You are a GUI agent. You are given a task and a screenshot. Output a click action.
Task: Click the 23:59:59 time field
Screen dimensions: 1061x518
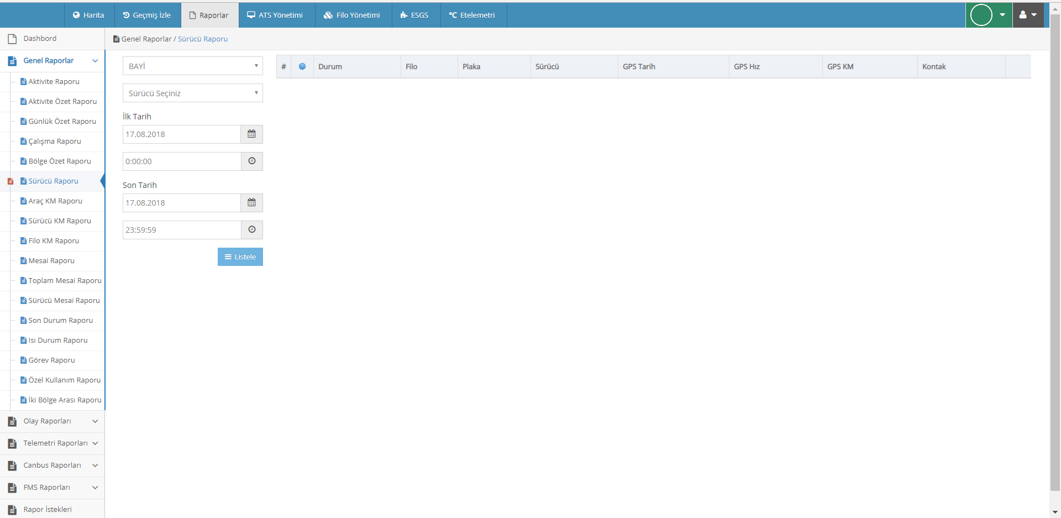[182, 230]
